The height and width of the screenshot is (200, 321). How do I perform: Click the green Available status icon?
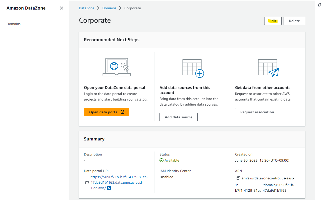tap(162, 160)
